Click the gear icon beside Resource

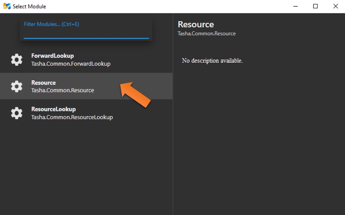pyautogui.click(x=16, y=86)
